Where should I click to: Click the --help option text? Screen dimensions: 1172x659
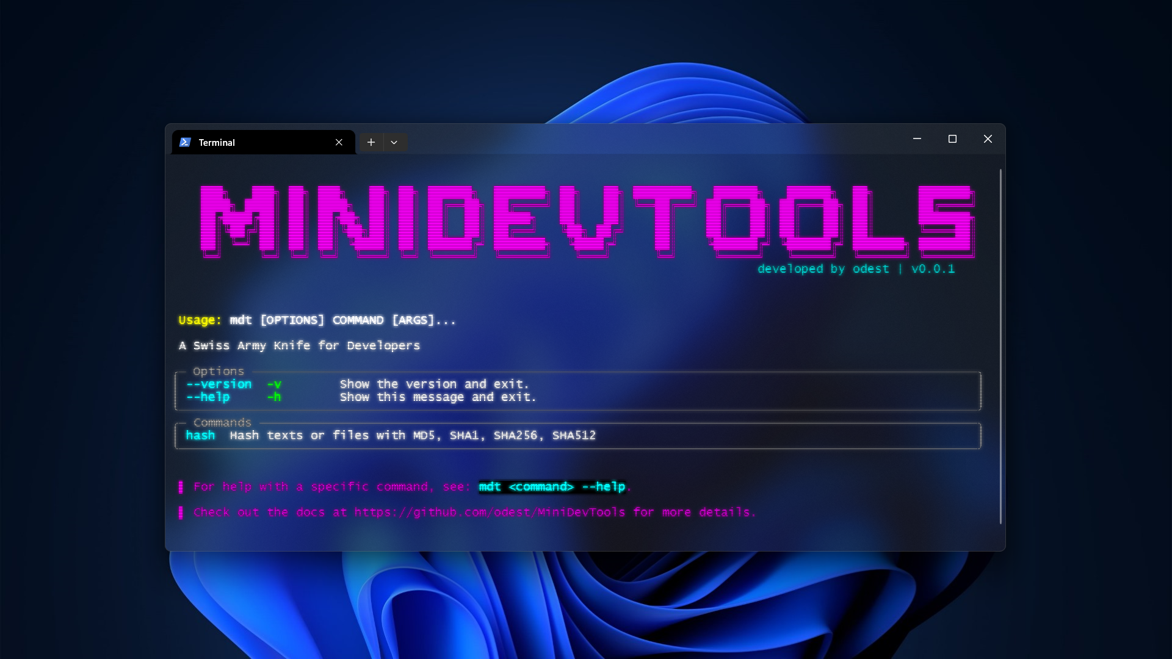pyautogui.click(x=208, y=397)
